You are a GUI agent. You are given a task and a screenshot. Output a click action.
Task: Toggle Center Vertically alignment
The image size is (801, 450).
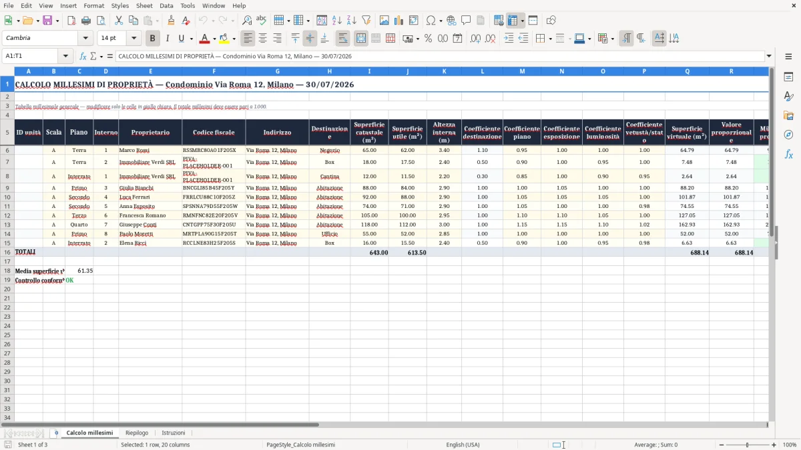(310, 39)
